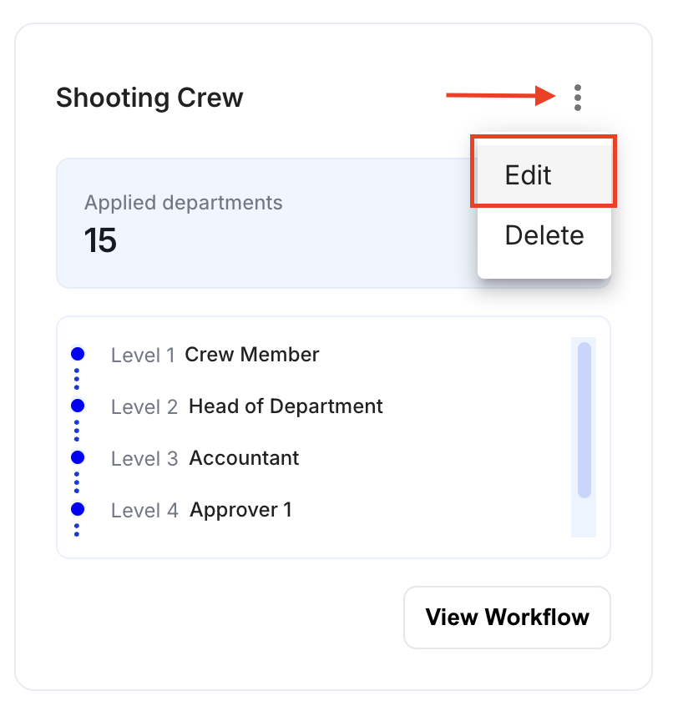Click the Shooting Crew card title

pyautogui.click(x=149, y=98)
